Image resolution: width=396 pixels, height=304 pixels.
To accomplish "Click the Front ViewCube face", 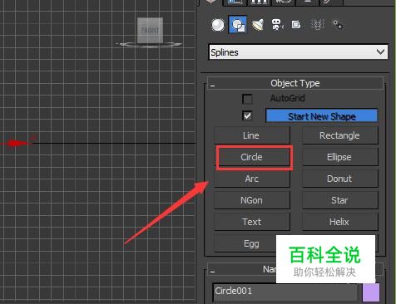I will click(150, 30).
